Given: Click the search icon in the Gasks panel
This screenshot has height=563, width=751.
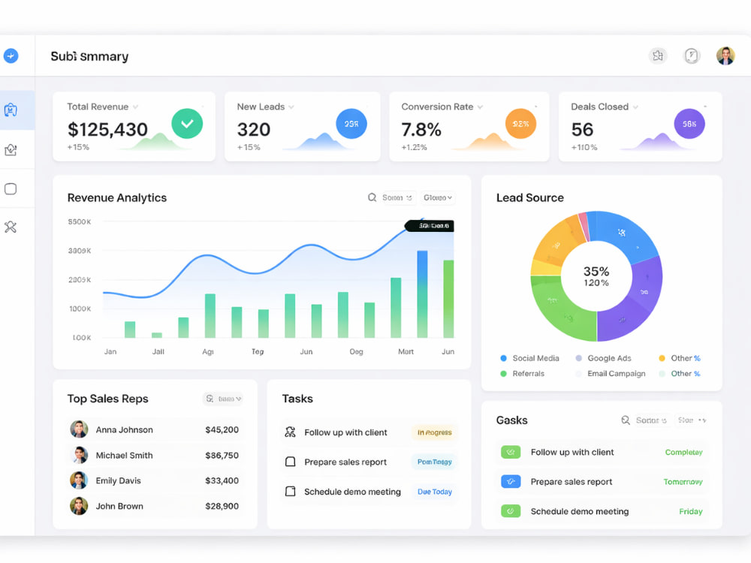Looking at the screenshot, I should 626,420.
